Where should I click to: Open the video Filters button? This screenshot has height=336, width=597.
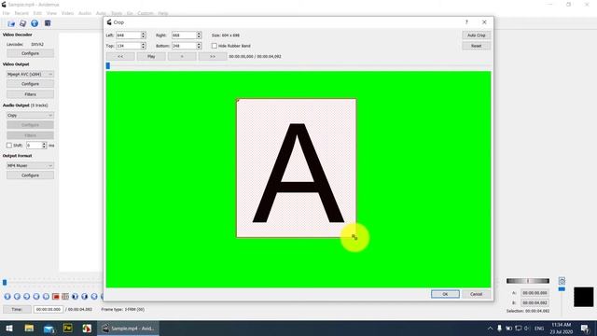coord(30,94)
